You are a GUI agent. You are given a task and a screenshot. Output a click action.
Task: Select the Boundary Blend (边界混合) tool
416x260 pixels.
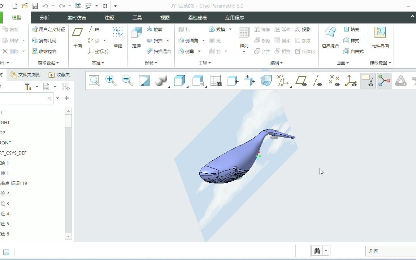(330, 37)
